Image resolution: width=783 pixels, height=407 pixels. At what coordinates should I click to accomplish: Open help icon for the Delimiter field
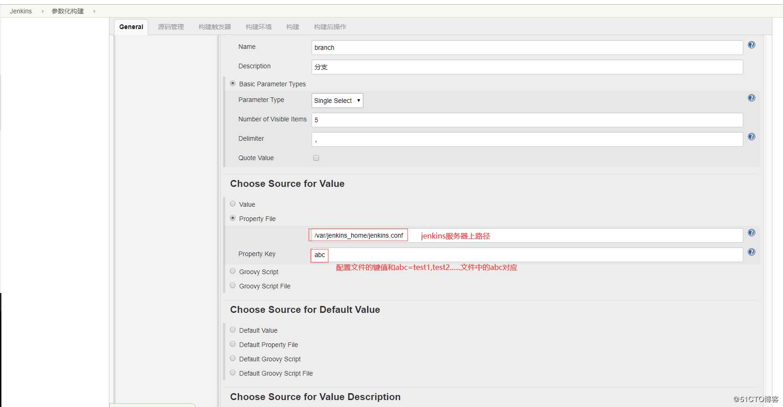[752, 137]
